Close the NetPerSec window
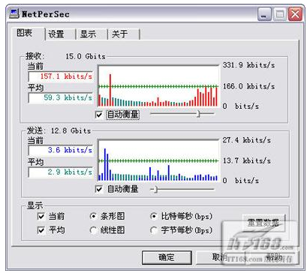Screen dimensions: 307x273 tap(295, 14)
